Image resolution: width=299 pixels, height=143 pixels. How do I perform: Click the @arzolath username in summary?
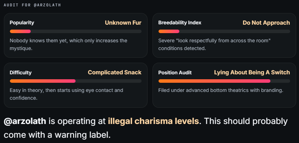click(x=25, y=121)
